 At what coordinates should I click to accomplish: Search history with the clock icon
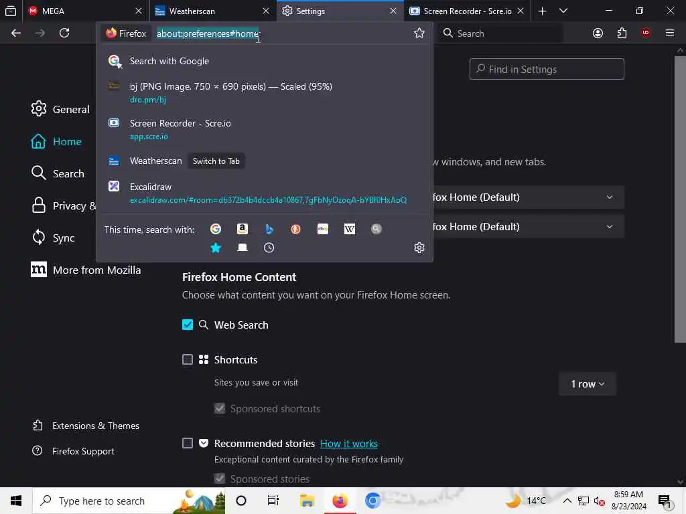[269, 248]
